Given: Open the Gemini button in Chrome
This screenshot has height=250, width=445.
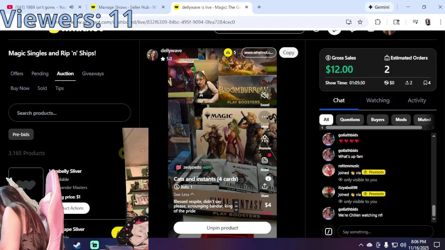Looking at the screenshot, I should [379, 7].
